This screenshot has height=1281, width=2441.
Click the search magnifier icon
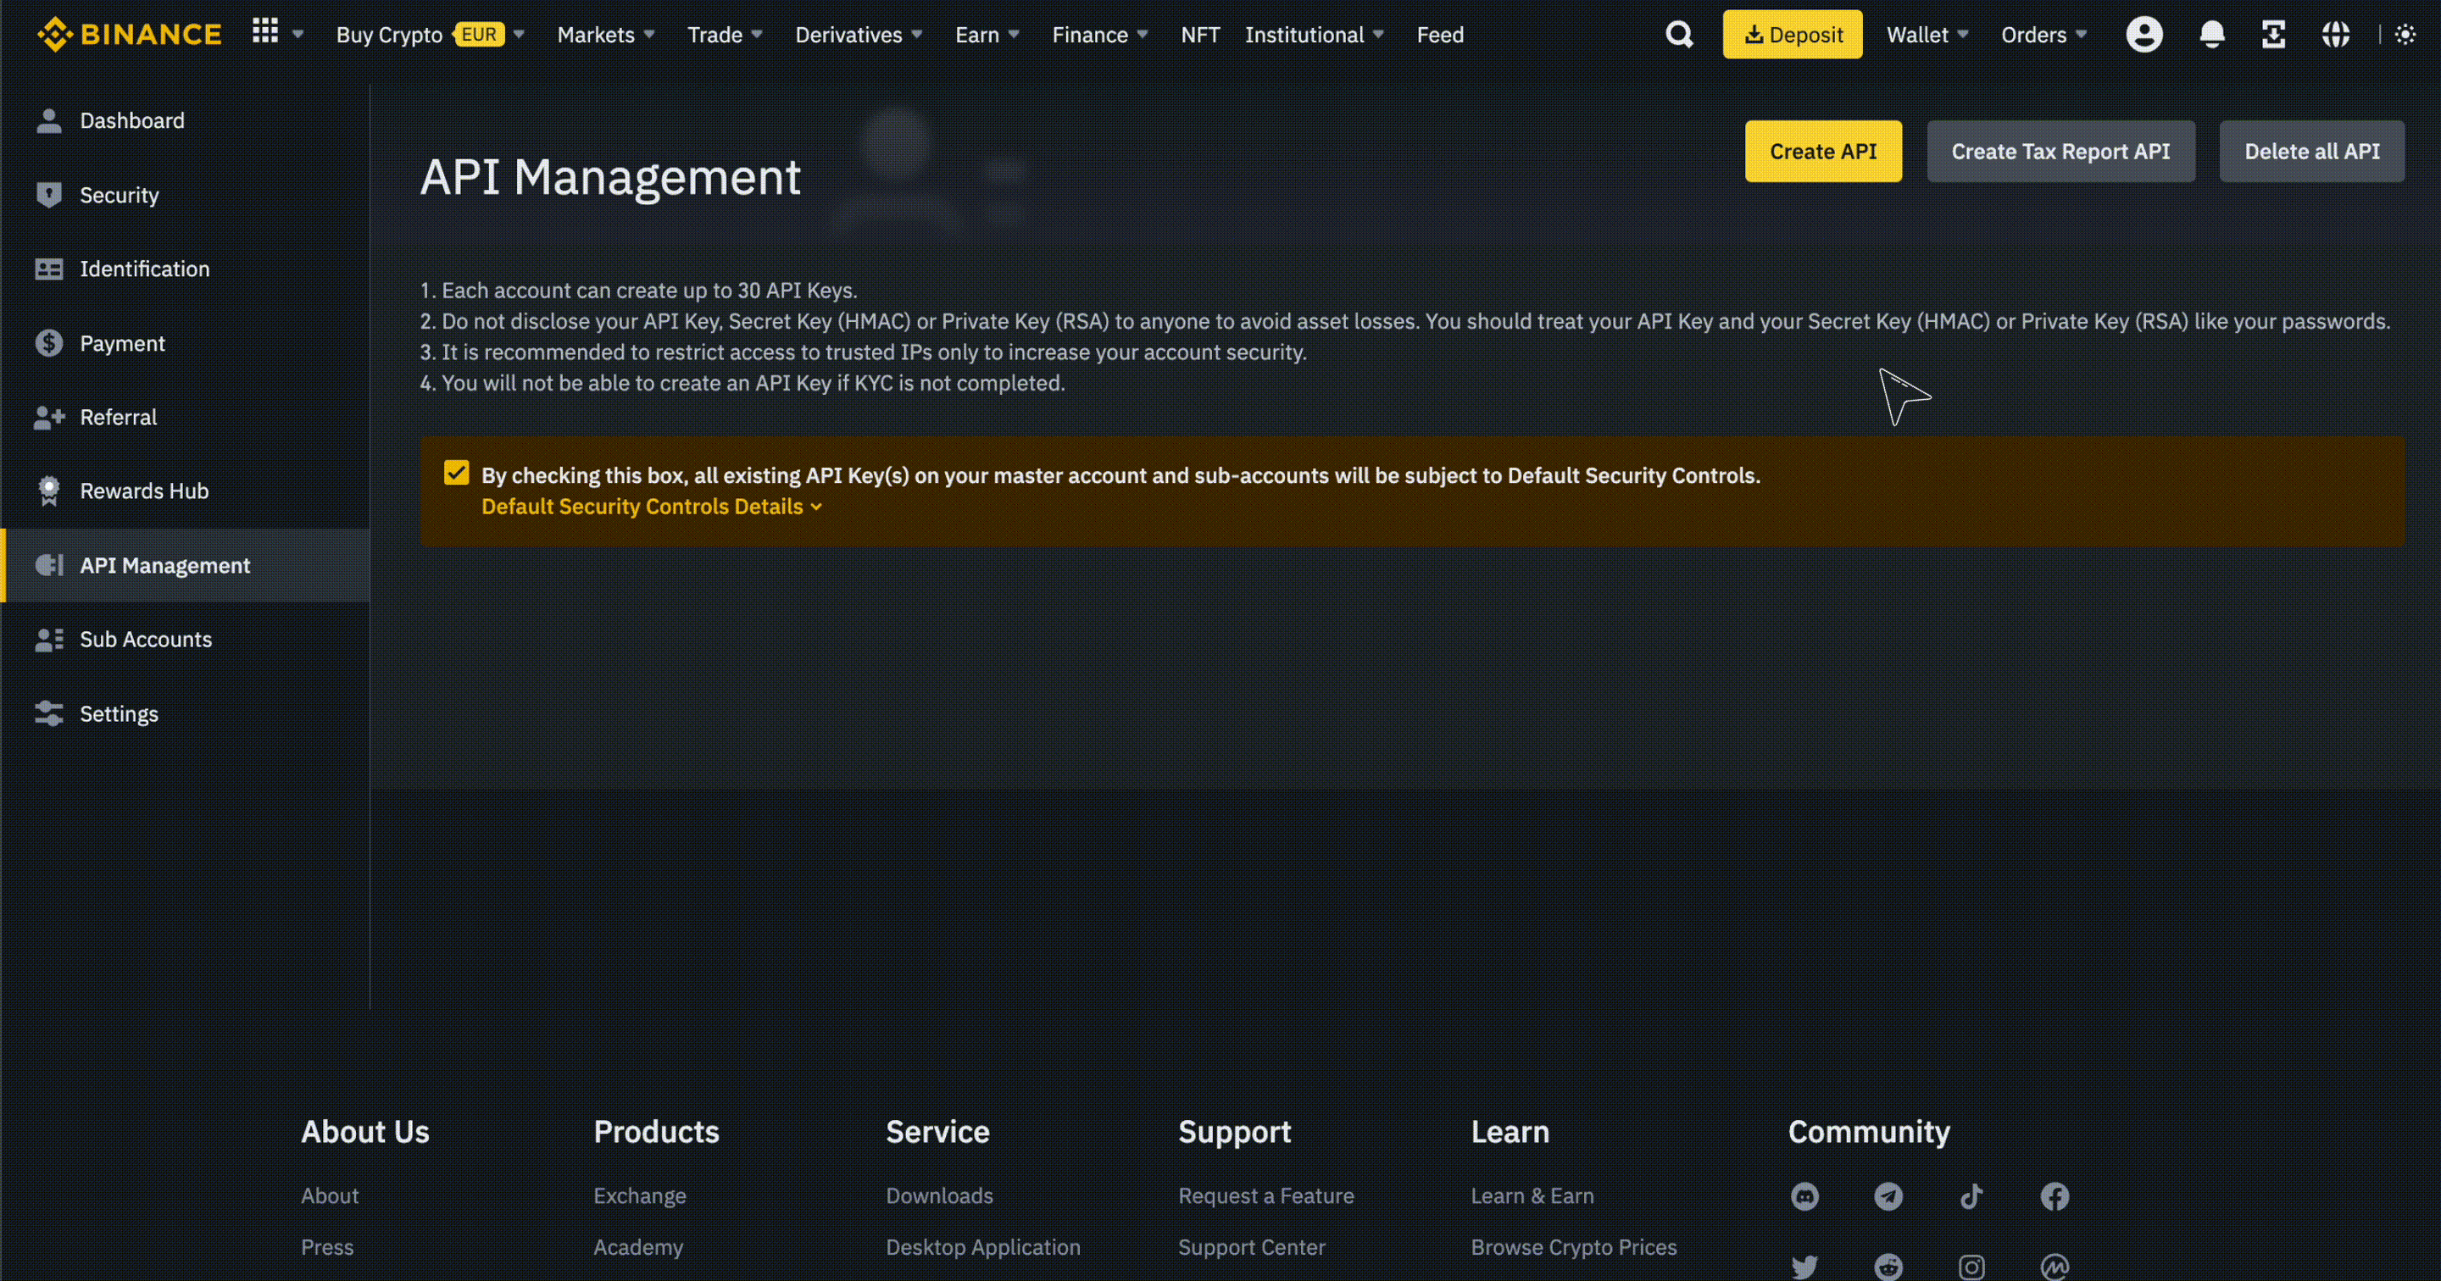(1679, 34)
